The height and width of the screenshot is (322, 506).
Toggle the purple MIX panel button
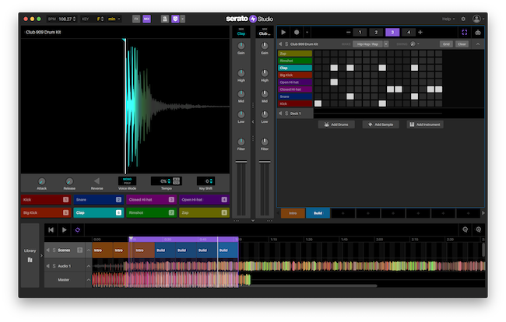[x=146, y=19]
